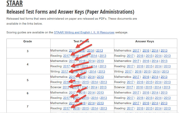179x113 pixels.
Task: Open Grade 5 Reading 2014 answer key
Action: [158, 82]
